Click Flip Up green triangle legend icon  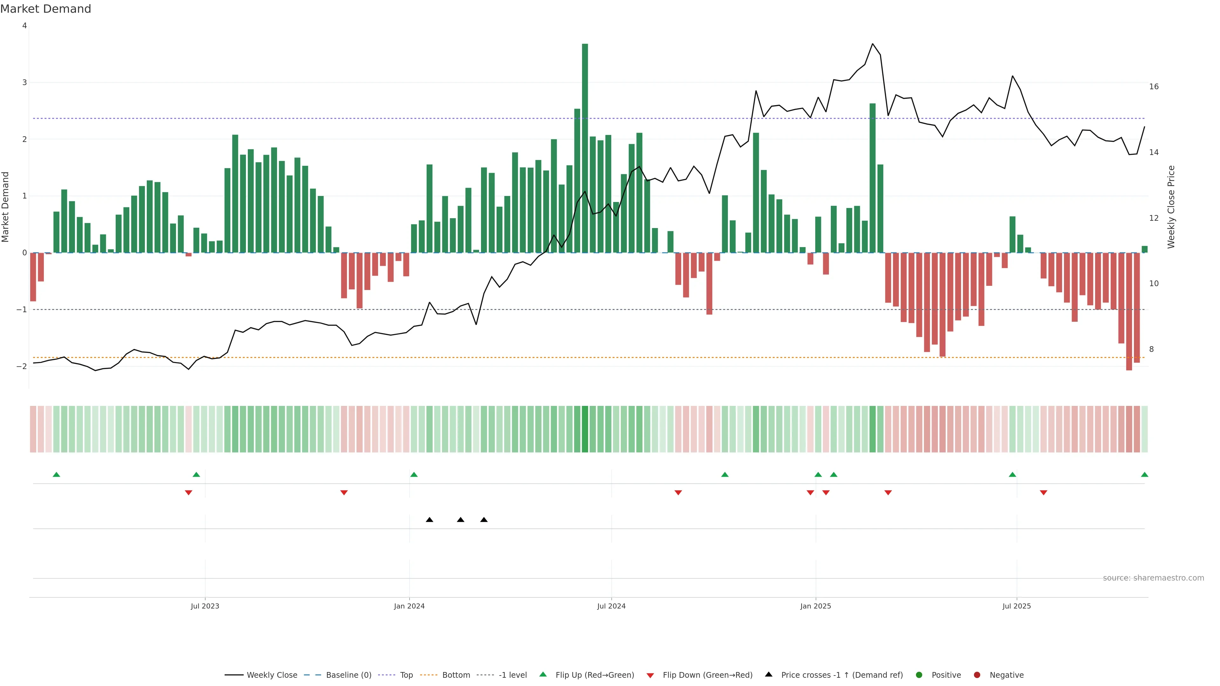543,674
